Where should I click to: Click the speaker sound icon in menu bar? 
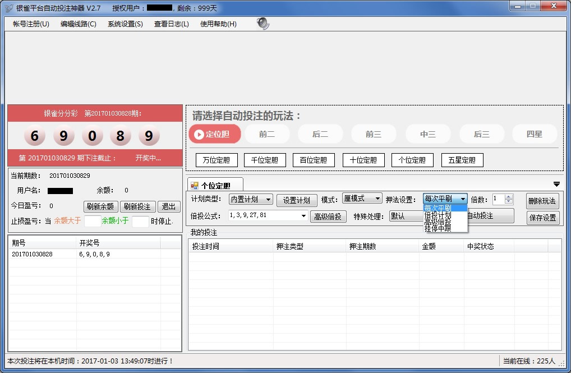tap(263, 24)
